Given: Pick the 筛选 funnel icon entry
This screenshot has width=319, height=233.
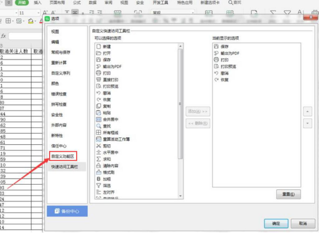Looking at the screenshot, I should coord(99,186).
